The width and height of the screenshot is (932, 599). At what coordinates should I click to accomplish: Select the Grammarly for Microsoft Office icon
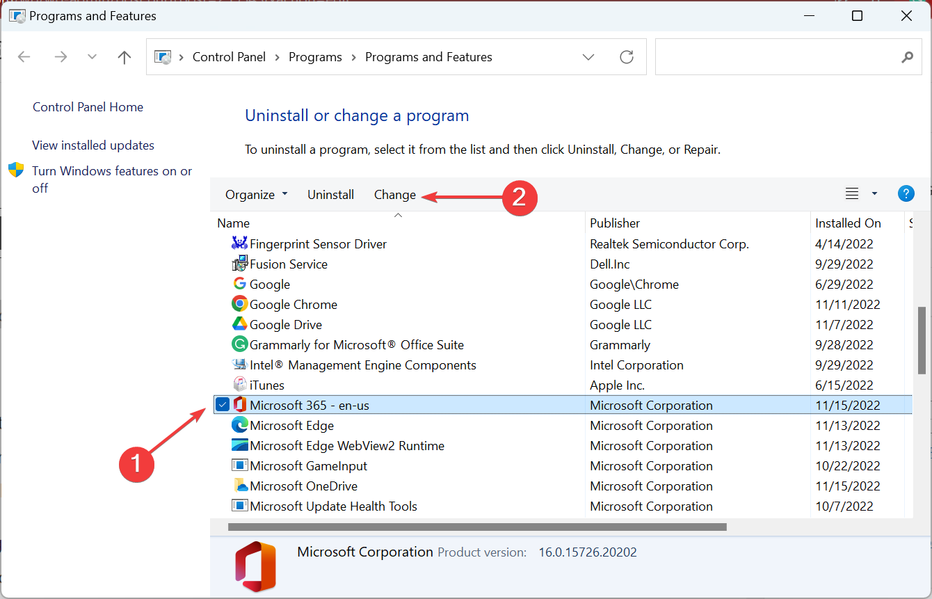click(240, 344)
